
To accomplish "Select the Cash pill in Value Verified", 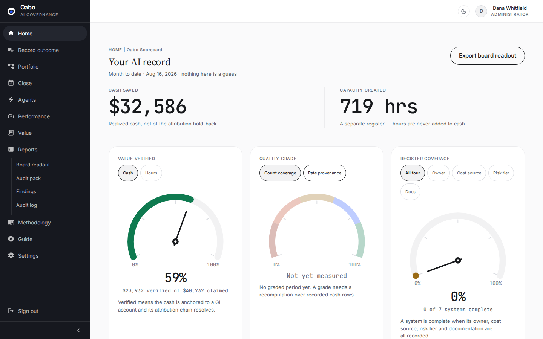I will 128,173.
